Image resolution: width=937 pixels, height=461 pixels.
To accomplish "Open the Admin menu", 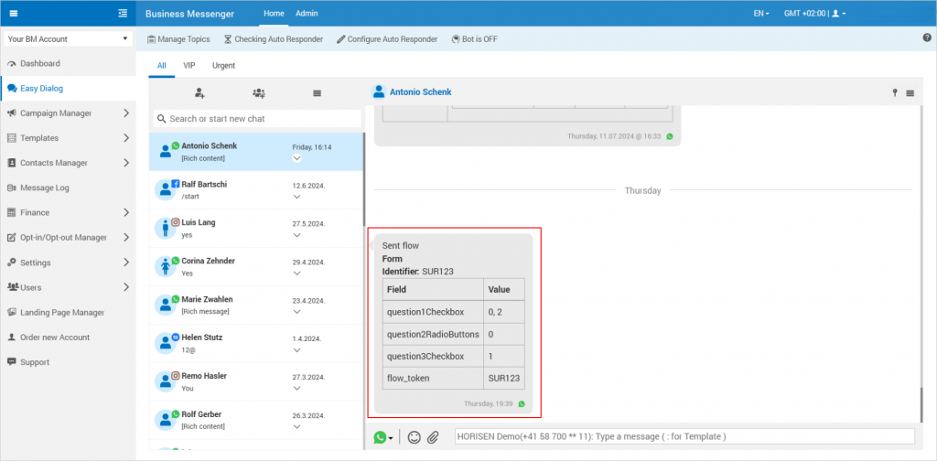I will coord(307,14).
